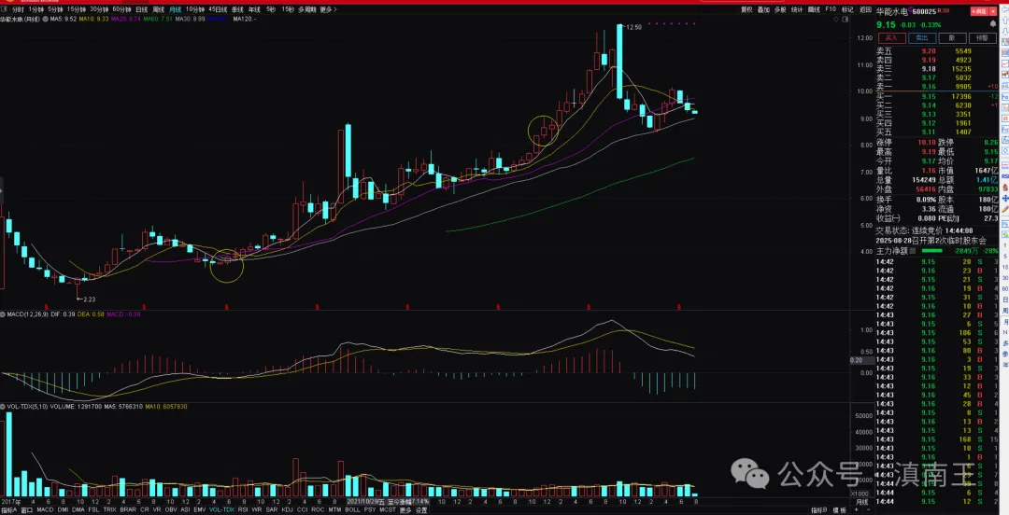Open 更多 indicators in bottom bar

point(405,509)
